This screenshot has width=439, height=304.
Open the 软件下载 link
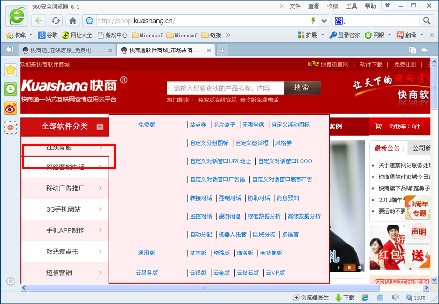coord(371,65)
